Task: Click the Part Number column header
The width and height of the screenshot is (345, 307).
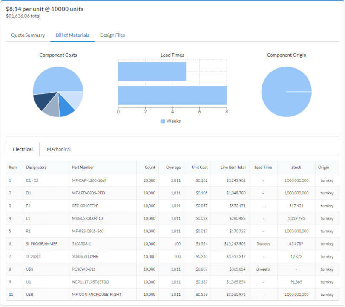Action: pyautogui.click(x=83, y=168)
